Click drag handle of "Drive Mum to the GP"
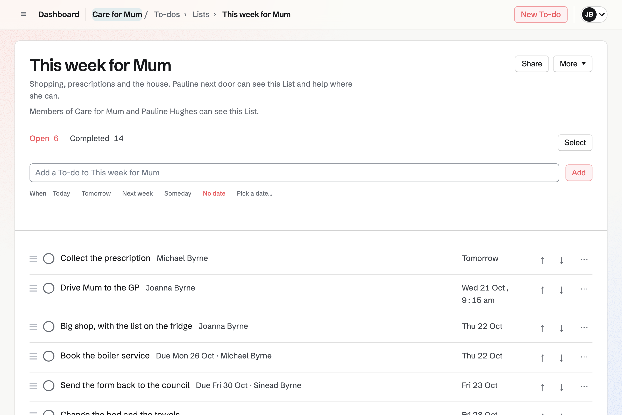 click(x=33, y=288)
